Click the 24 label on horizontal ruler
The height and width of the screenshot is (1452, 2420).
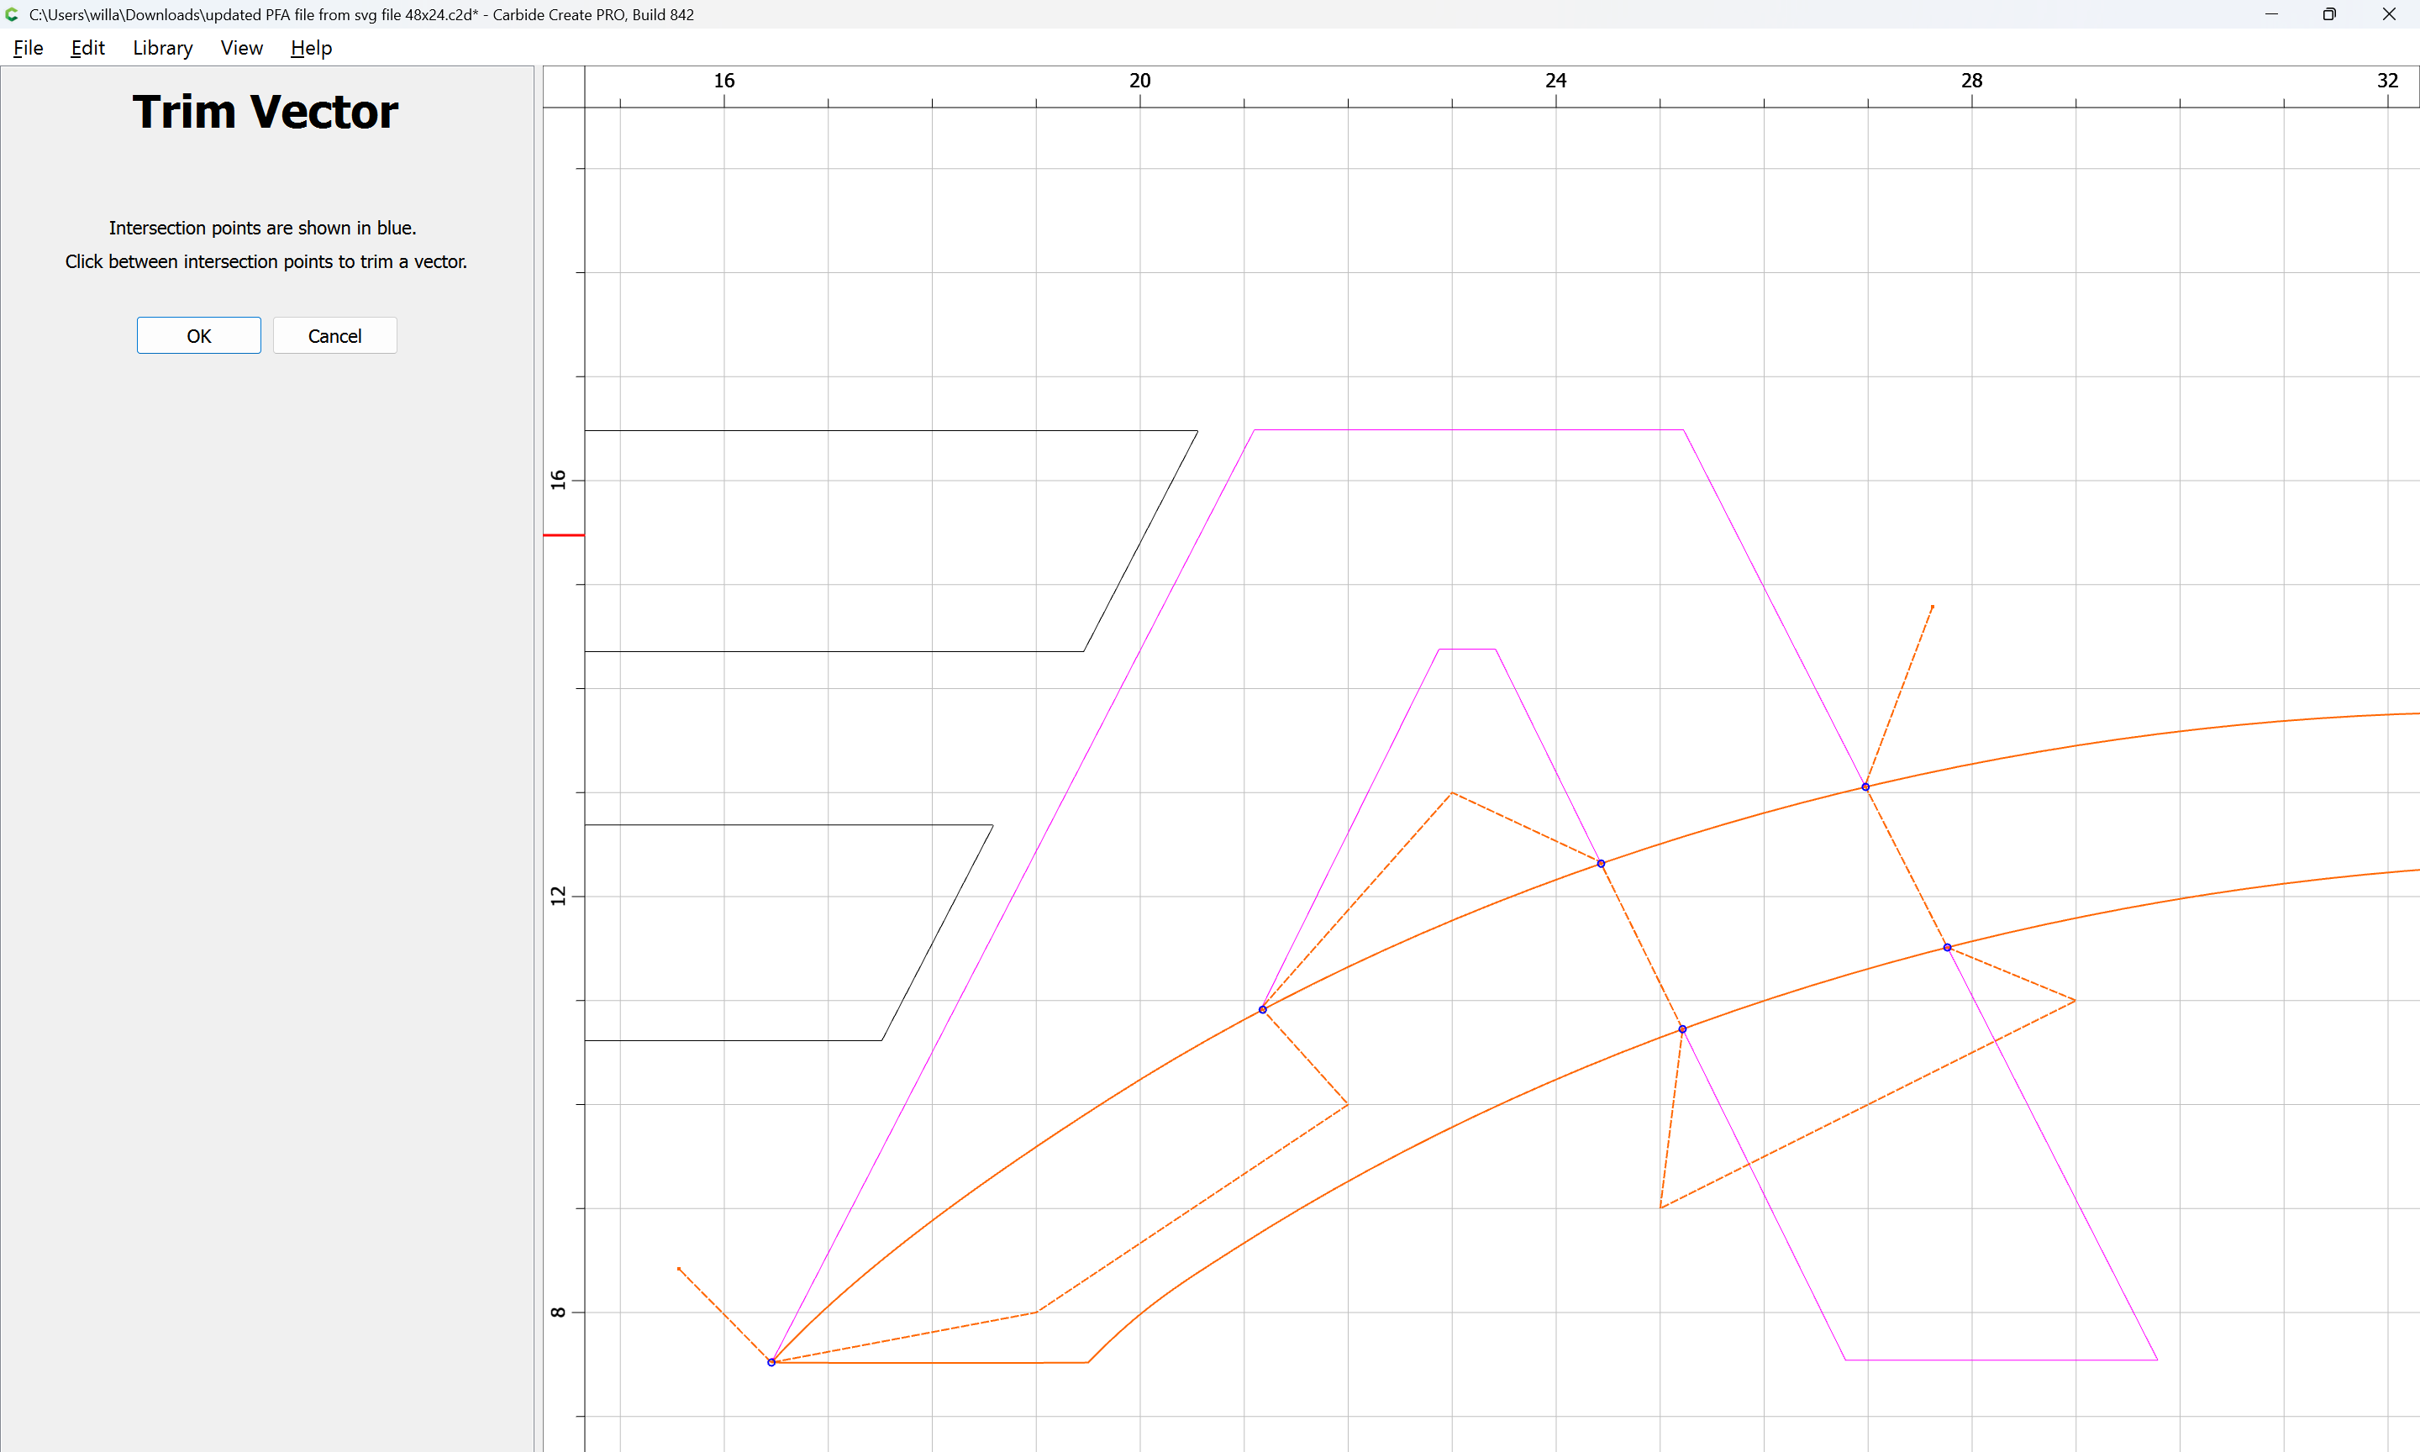[x=1555, y=82]
